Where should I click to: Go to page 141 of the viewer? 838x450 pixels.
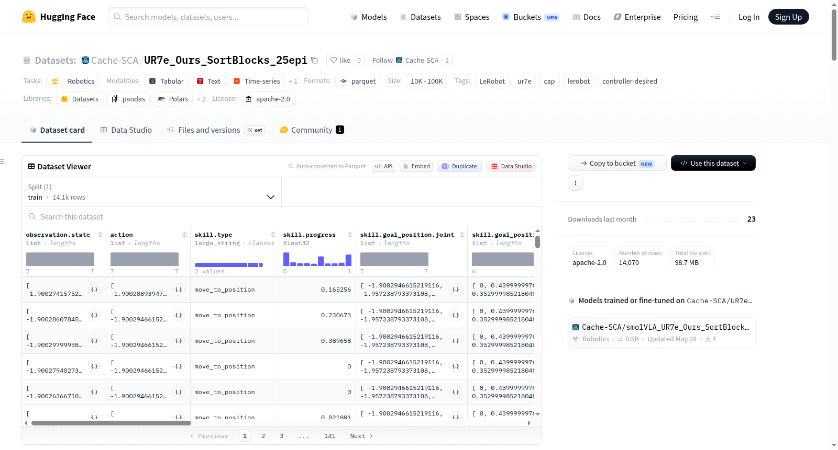pos(329,436)
